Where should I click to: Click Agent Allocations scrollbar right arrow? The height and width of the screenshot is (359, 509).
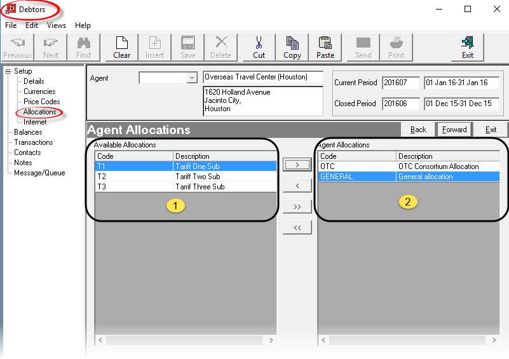pos(494,340)
